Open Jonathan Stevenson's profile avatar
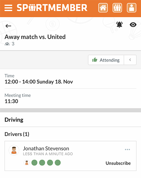141x178 pixels. point(14,150)
